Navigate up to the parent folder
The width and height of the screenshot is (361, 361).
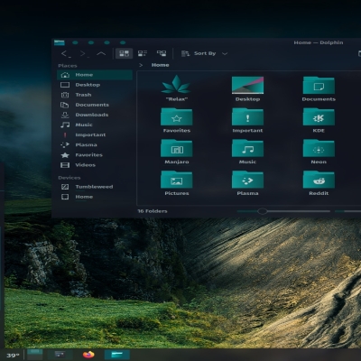click(101, 53)
